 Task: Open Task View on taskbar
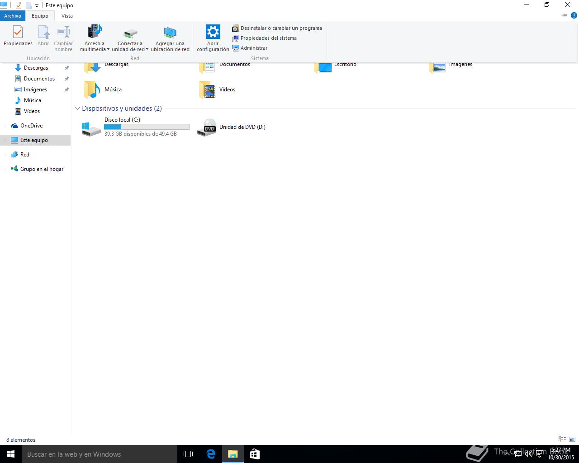[x=188, y=454]
